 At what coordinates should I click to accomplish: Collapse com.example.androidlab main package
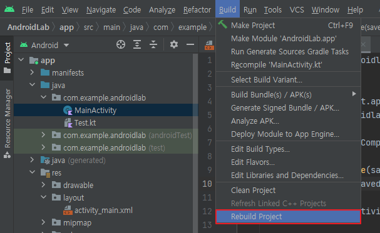[x=44, y=97]
